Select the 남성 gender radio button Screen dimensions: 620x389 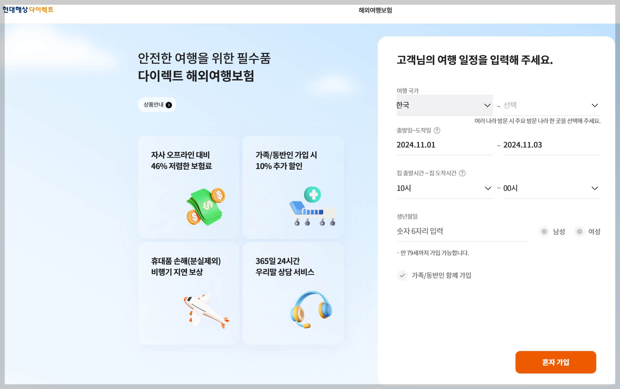(x=544, y=232)
